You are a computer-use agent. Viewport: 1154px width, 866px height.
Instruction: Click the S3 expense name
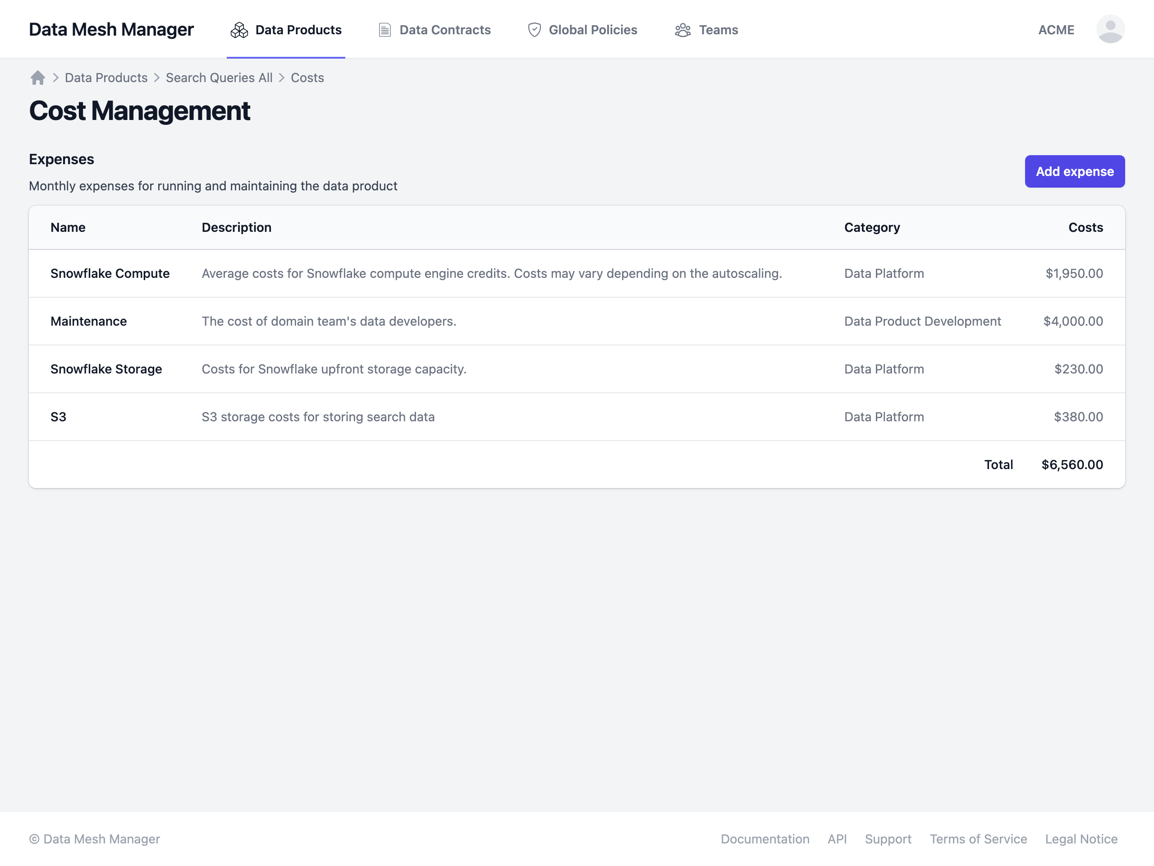[59, 417]
